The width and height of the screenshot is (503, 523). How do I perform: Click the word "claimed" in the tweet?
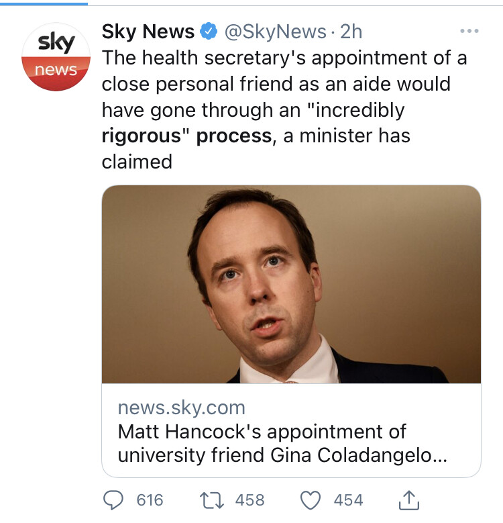[137, 162]
